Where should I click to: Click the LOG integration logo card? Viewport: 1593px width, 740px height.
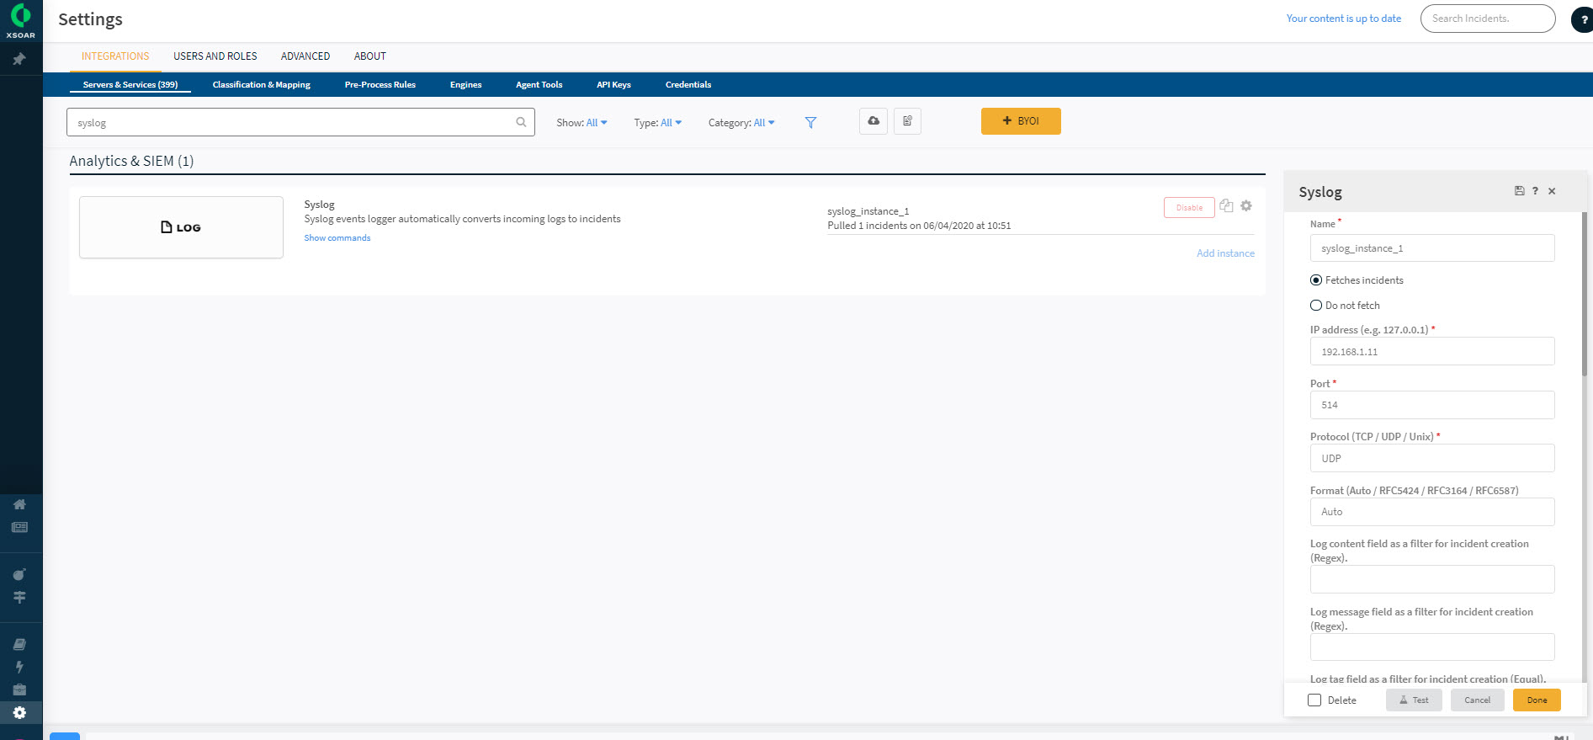pos(181,227)
